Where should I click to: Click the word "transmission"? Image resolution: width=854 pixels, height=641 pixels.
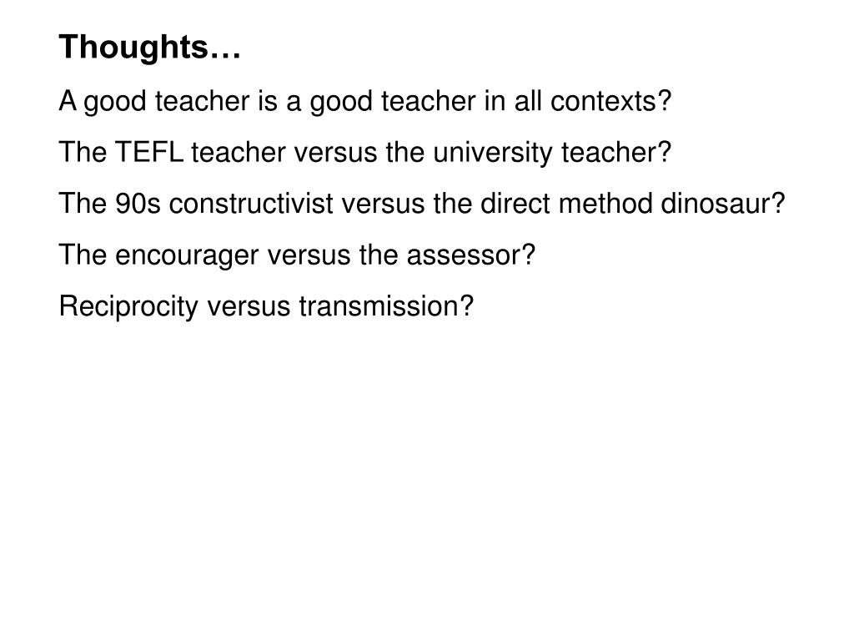point(379,306)
